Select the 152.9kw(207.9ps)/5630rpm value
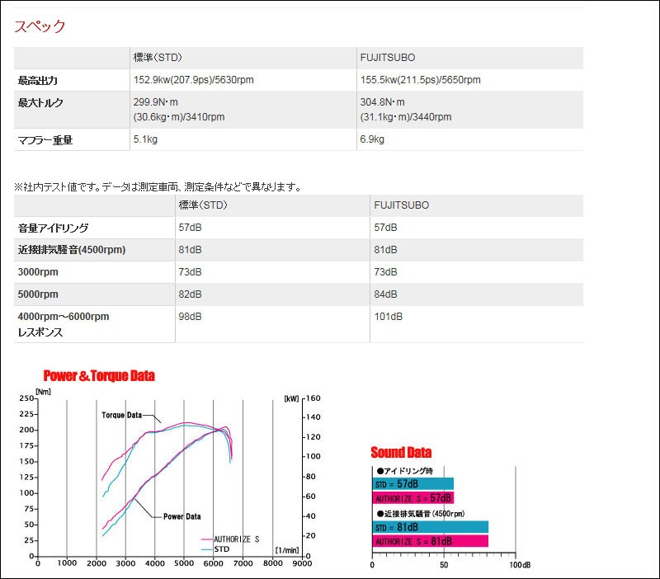Image resolution: width=660 pixels, height=579 pixels. [194, 80]
